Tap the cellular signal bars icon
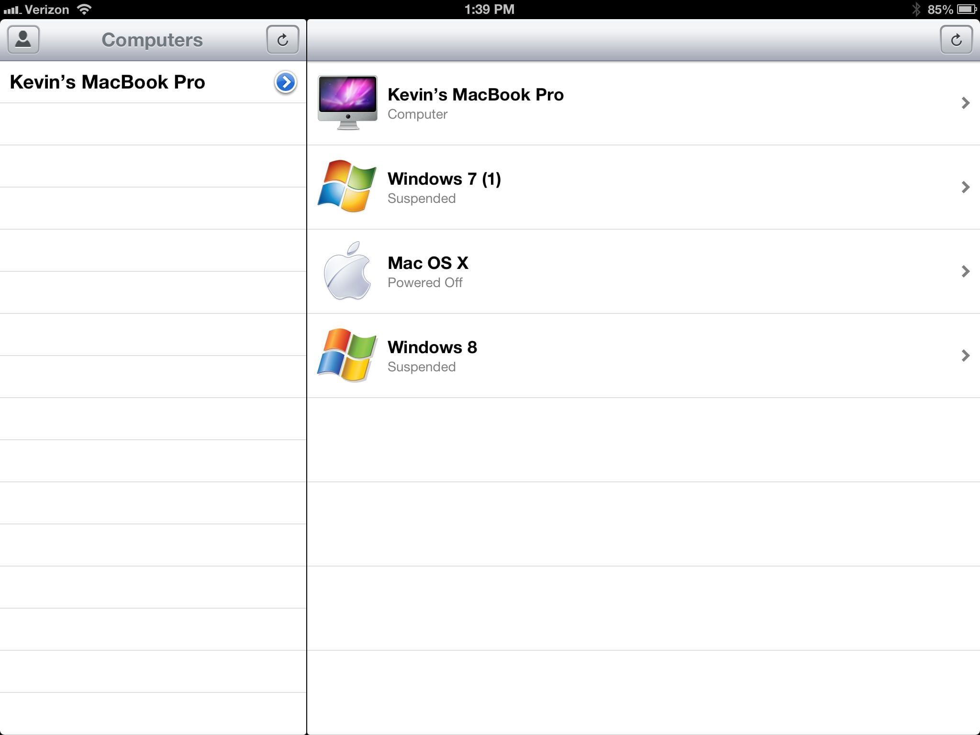The width and height of the screenshot is (980, 735). pyautogui.click(x=12, y=10)
